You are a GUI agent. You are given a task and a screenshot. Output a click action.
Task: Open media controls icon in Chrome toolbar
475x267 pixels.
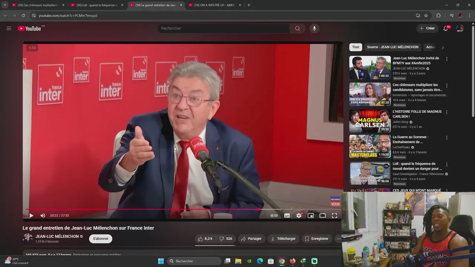tap(452, 16)
